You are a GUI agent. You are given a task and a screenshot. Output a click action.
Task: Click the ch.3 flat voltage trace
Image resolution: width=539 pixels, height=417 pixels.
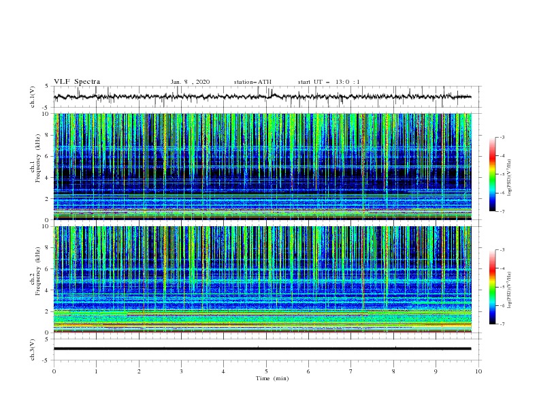pos(263,349)
